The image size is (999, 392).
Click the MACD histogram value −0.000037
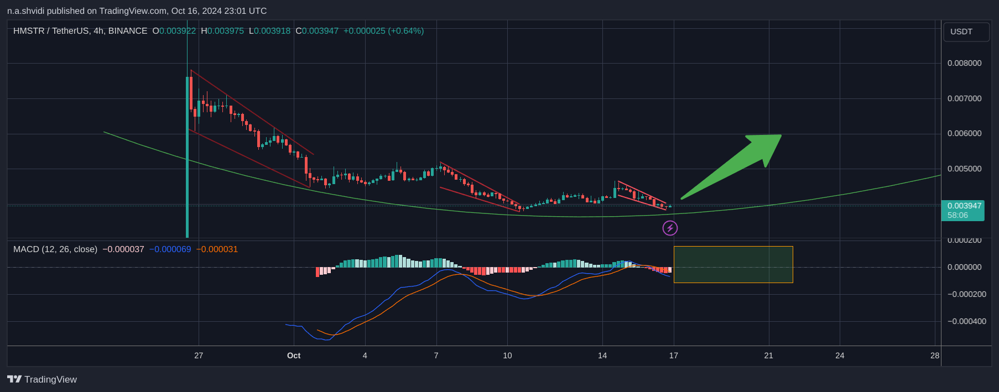pyautogui.click(x=123, y=249)
